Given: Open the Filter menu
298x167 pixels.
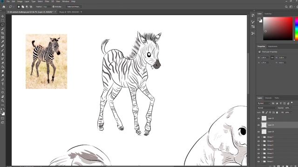Looking at the screenshot, I should (47, 1).
